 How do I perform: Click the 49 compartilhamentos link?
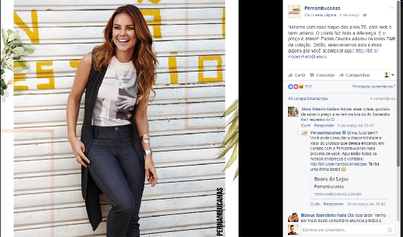pyautogui.click(x=307, y=99)
